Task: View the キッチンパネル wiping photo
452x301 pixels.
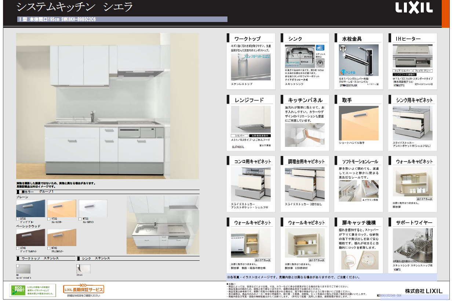Action: coord(305,135)
